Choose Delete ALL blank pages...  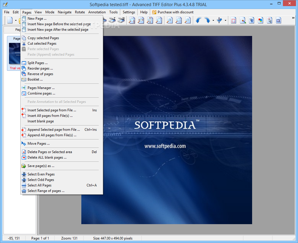[62, 157]
